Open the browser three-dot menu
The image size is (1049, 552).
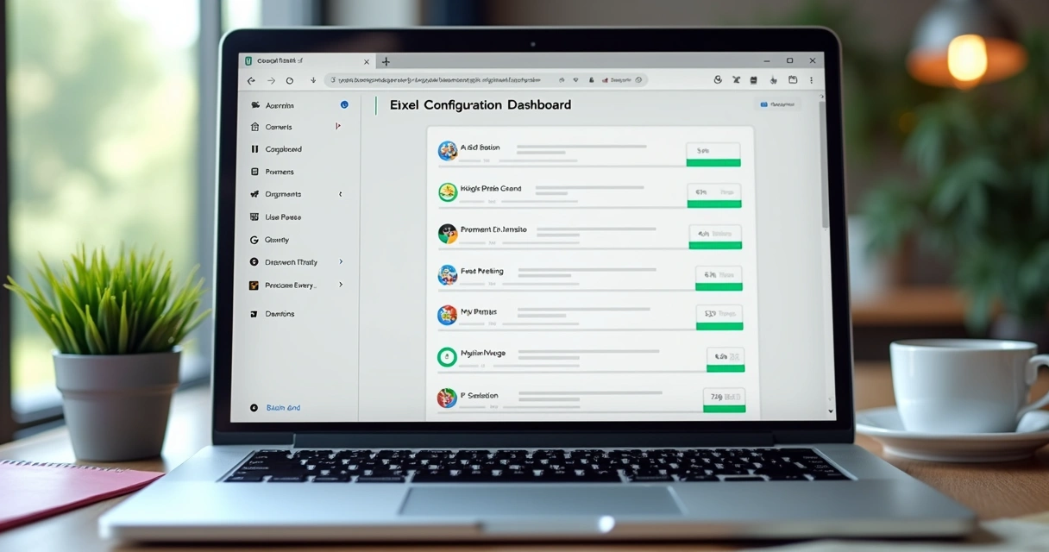pos(813,80)
